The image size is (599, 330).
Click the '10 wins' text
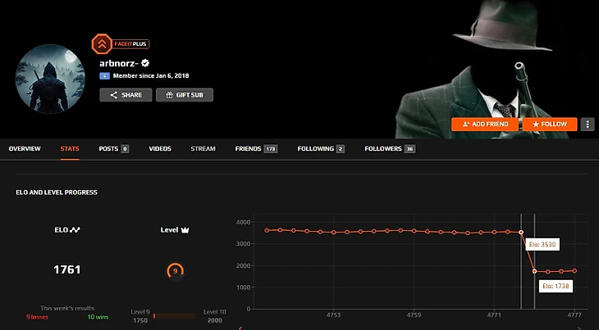(98, 317)
